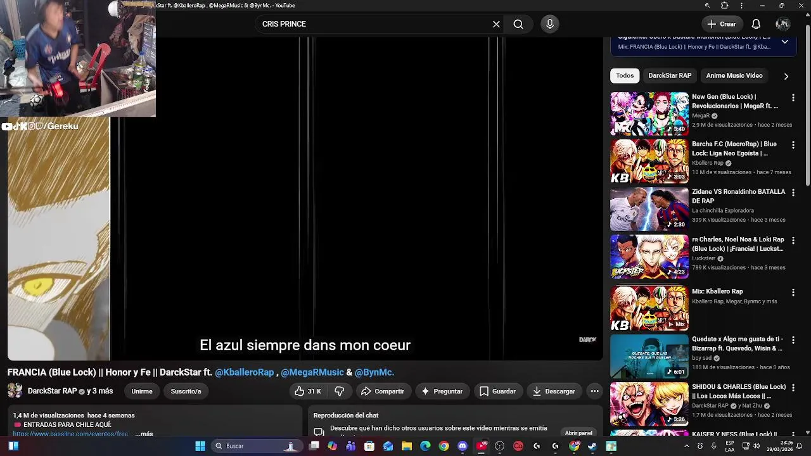The height and width of the screenshot is (456, 811).
Task: Open DarckStar RAP channel avatar
Action: 15,391
